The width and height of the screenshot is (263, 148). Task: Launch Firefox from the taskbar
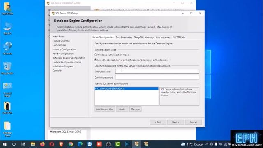pos(42,144)
